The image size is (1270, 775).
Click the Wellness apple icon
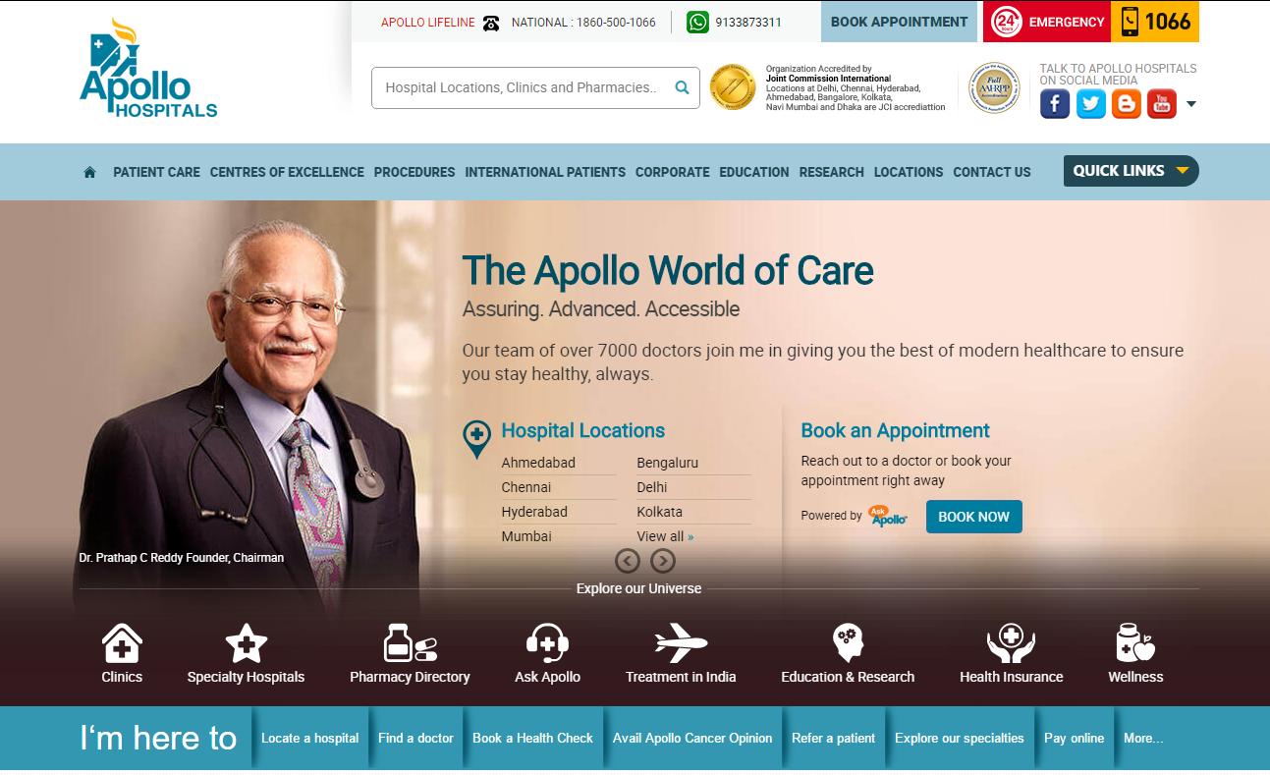[x=1135, y=643]
